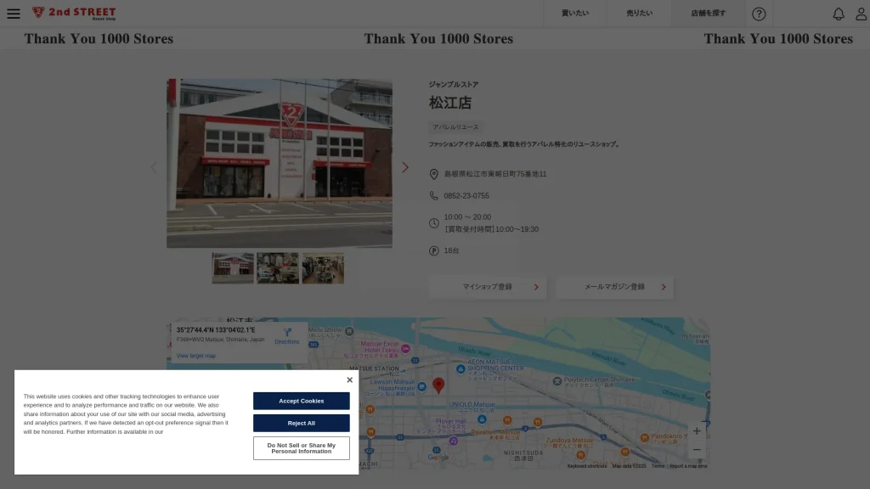Click the 松江店 store name heading
The height and width of the screenshot is (489, 870).
[450, 103]
